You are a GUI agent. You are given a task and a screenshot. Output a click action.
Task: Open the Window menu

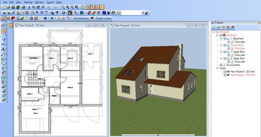pos(40,2)
